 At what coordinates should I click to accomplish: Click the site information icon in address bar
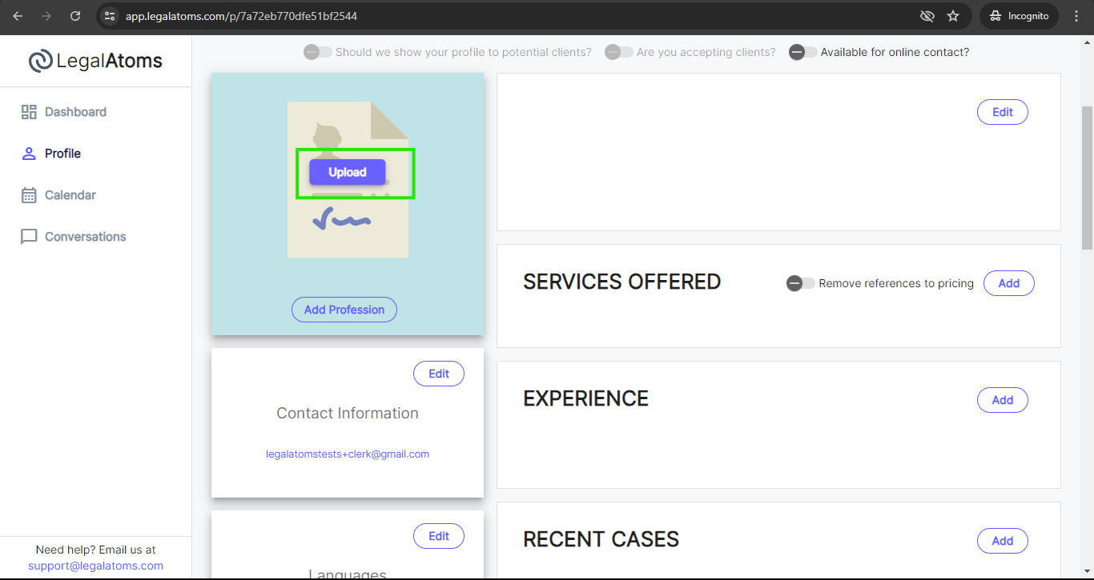[x=111, y=16]
